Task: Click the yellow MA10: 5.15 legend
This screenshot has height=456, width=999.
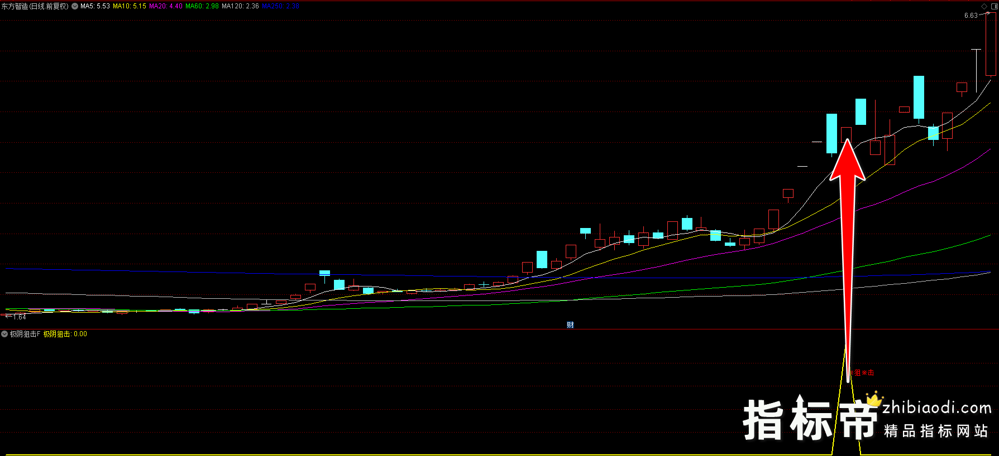Action: [x=130, y=6]
